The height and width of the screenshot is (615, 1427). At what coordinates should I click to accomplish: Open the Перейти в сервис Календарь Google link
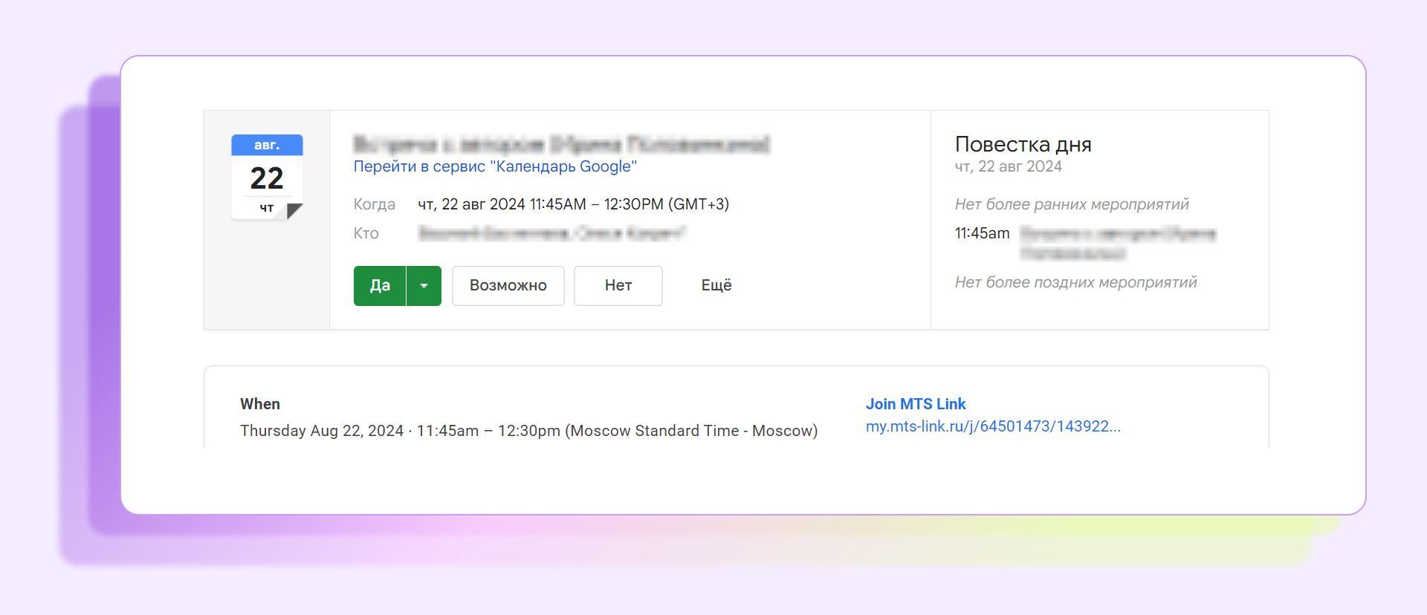(495, 166)
